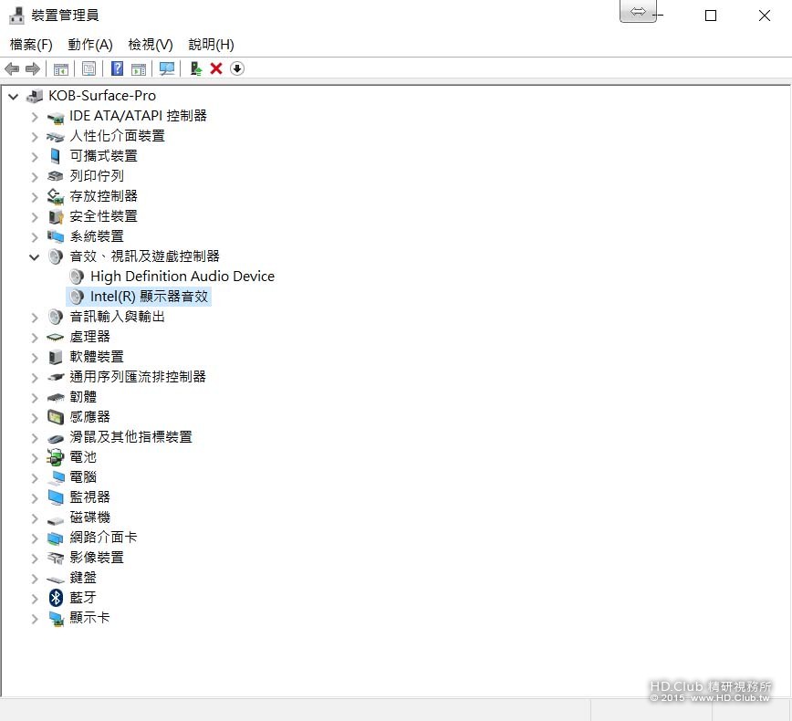
Task: Expand the 影像裝置 category
Action: (35, 559)
